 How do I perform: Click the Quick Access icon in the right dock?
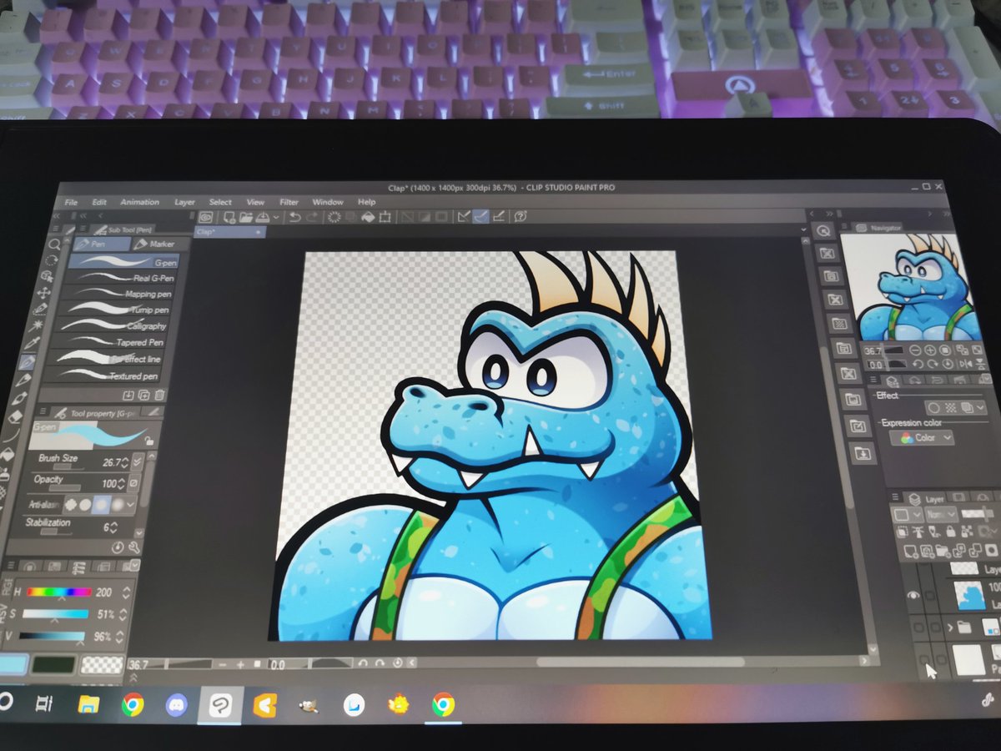(824, 231)
